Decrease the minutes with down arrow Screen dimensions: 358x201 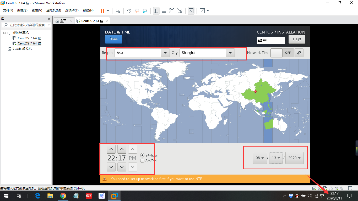click(x=122, y=167)
